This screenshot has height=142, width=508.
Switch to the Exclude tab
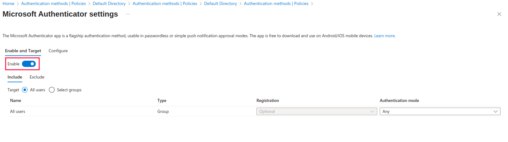pyautogui.click(x=37, y=77)
